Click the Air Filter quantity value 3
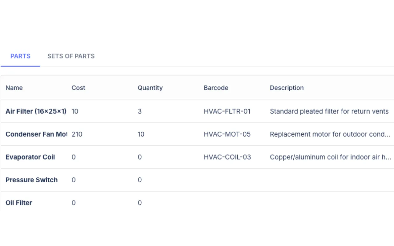 (139, 111)
